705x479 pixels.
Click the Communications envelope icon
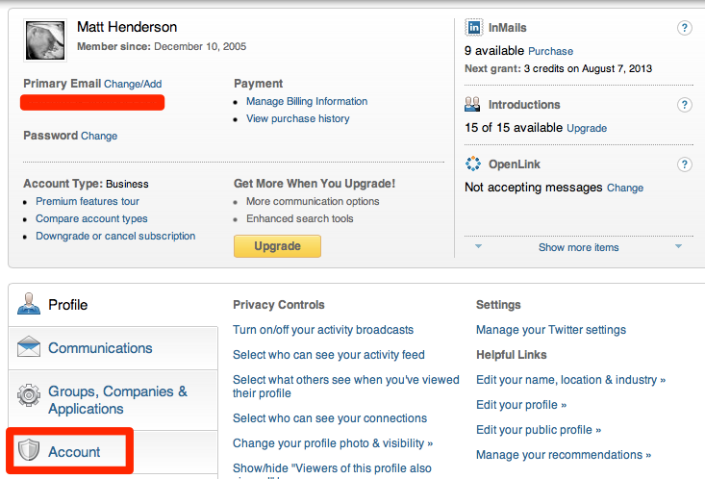pos(29,347)
